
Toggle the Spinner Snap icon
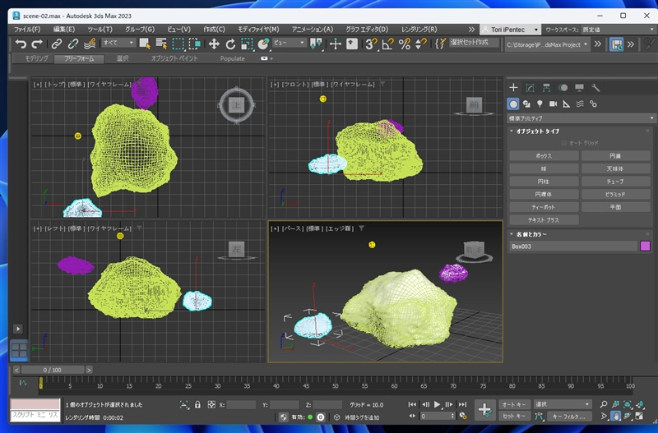[x=420, y=44]
